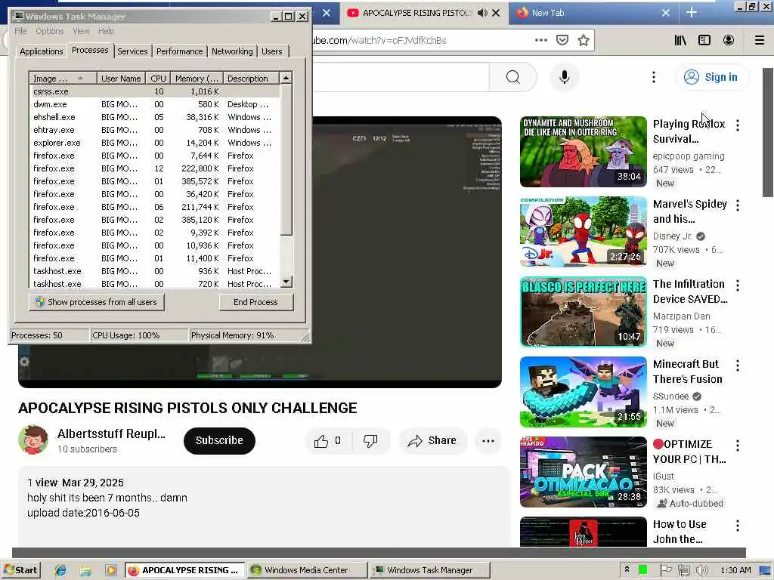Show hidden tray icons arrow
Viewport: 774px width, 580px height.
click(x=627, y=569)
